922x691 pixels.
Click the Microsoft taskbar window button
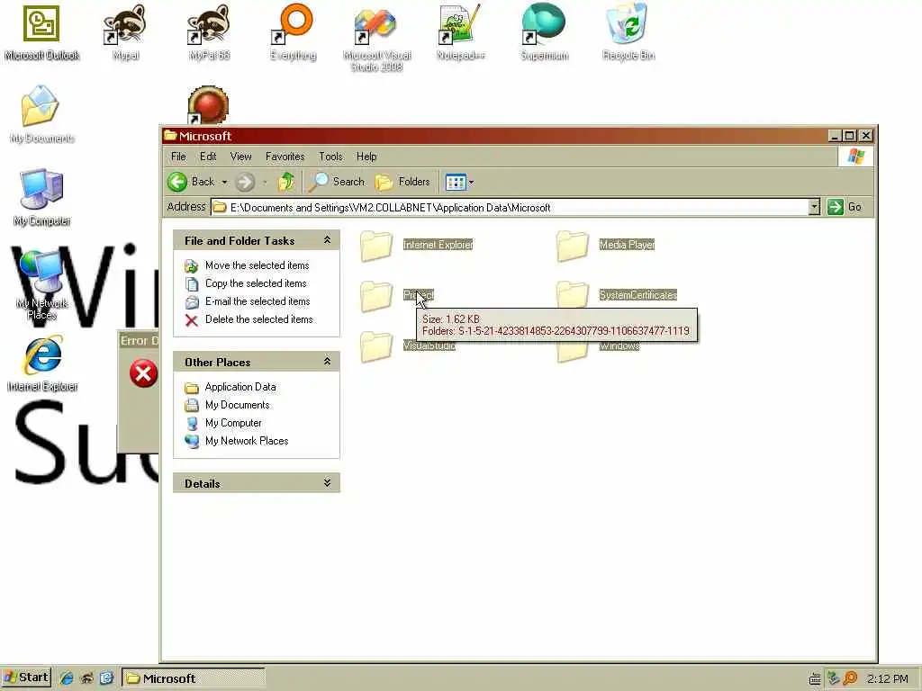click(194, 678)
